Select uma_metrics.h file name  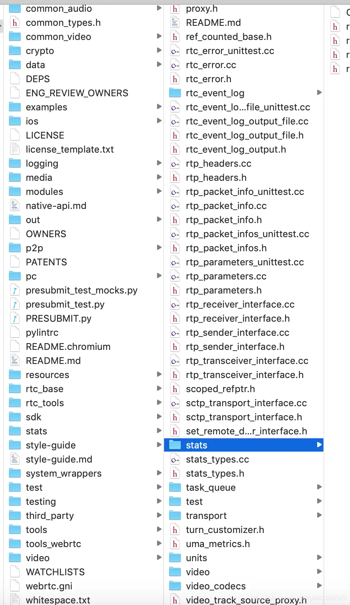click(x=218, y=544)
